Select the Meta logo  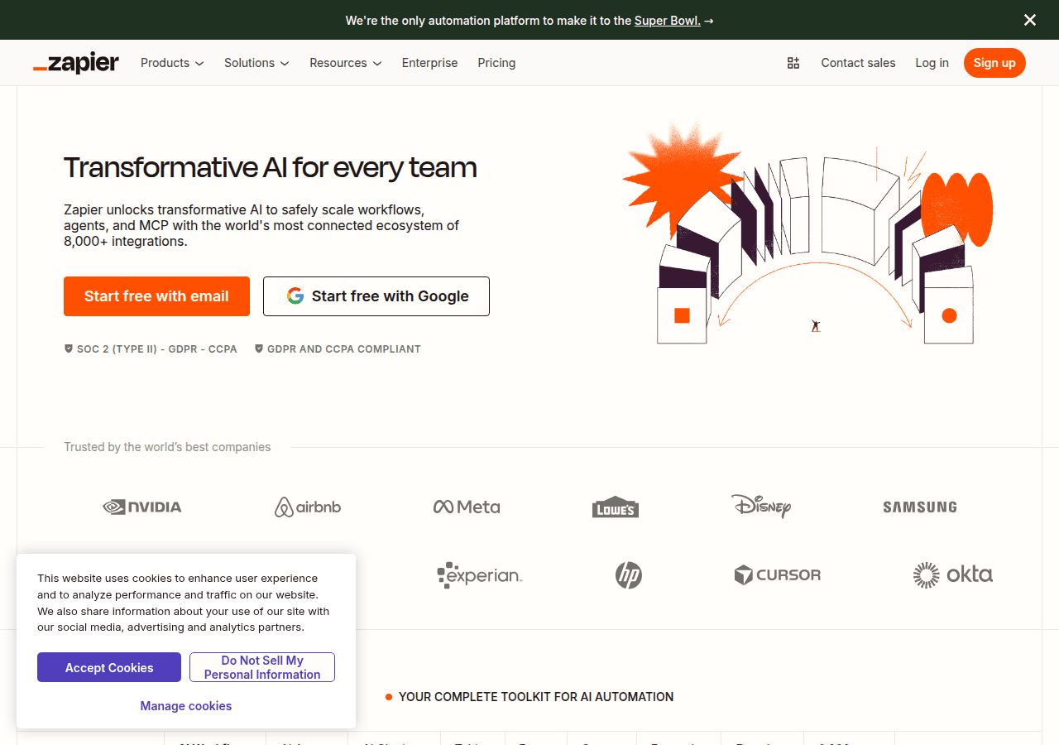466,507
